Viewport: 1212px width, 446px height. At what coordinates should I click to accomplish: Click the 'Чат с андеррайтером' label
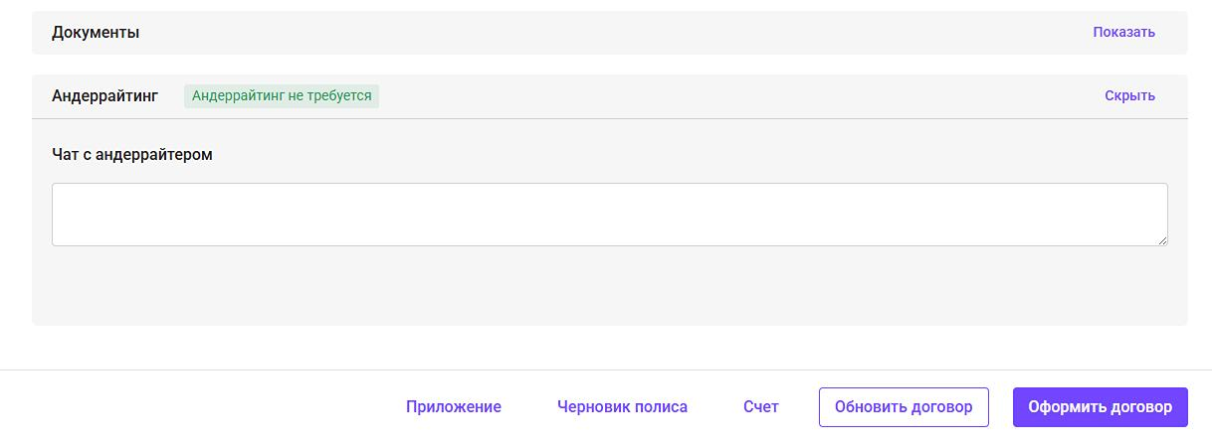pyautogui.click(x=132, y=154)
